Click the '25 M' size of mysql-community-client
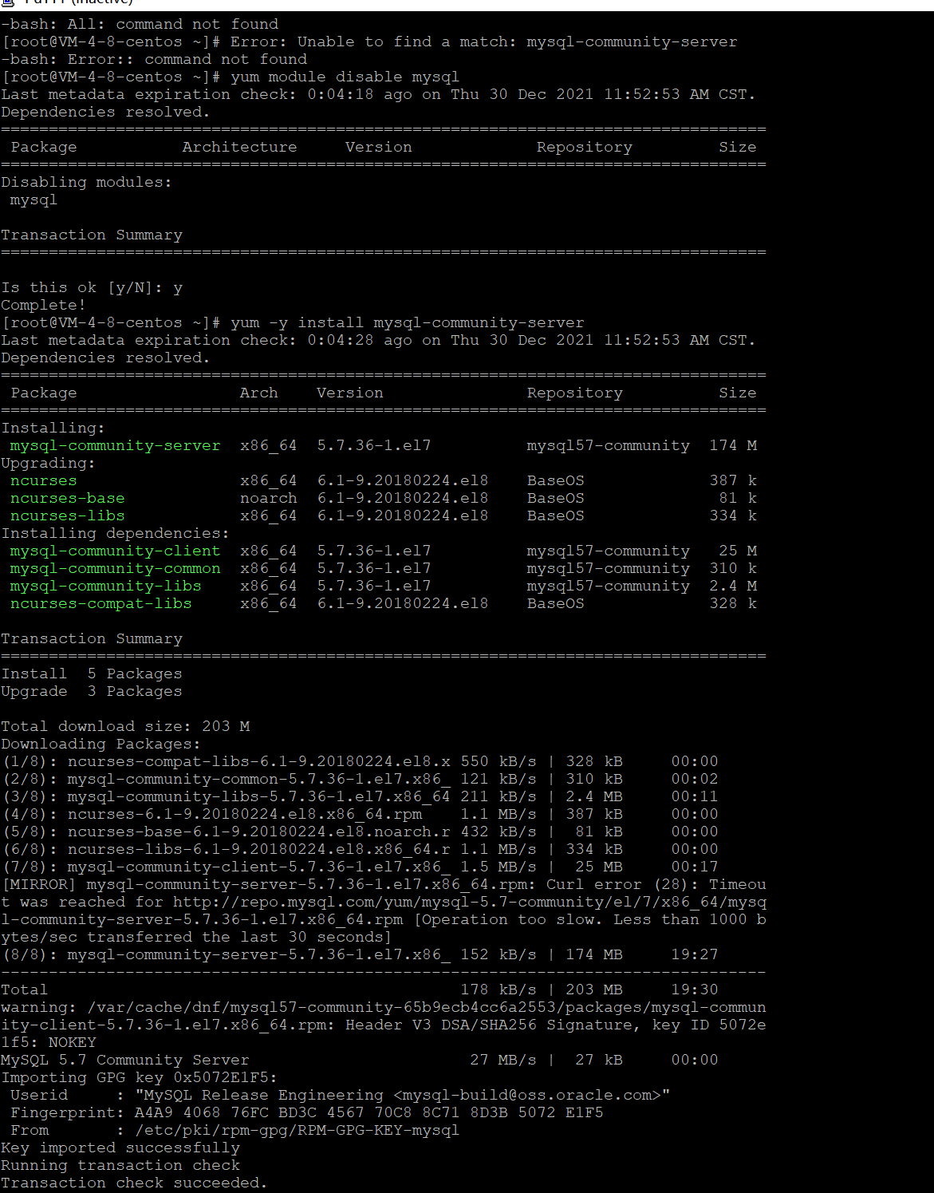The image size is (934, 1193). click(x=738, y=551)
